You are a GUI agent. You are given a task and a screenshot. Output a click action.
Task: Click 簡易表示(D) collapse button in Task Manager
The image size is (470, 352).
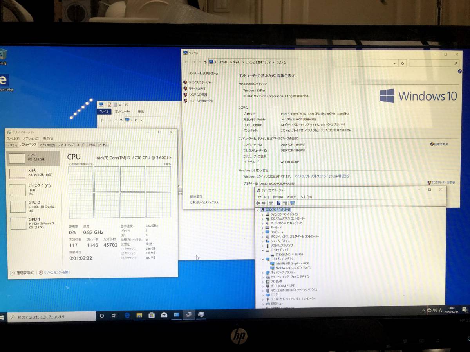(x=22, y=273)
